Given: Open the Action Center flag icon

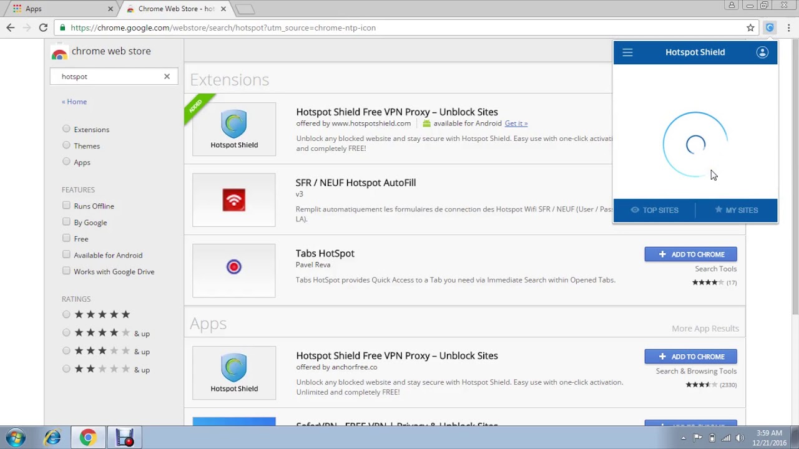Looking at the screenshot, I should point(698,438).
